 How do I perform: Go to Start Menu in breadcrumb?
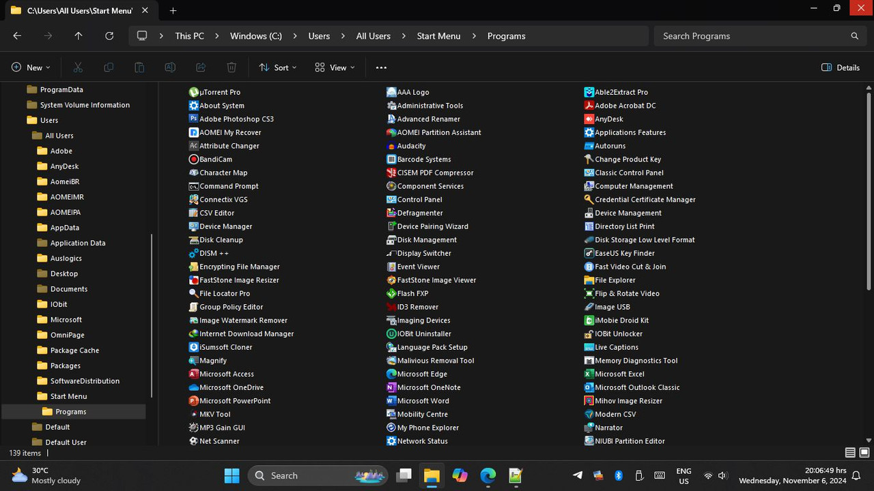click(x=438, y=36)
